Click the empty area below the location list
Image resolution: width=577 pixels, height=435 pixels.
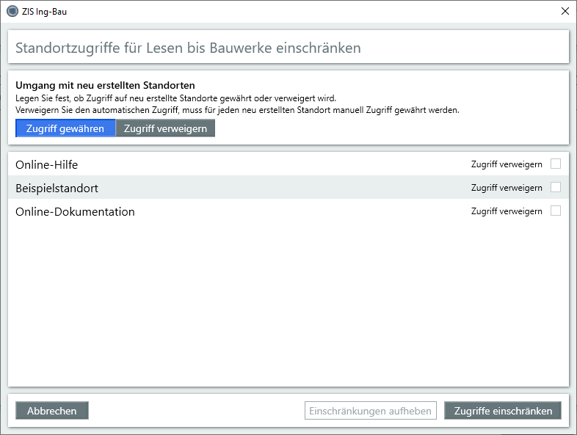(x=288, y=308)
